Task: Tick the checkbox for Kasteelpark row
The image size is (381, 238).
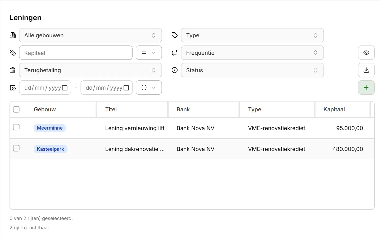Action: click(x=16, y=148)
